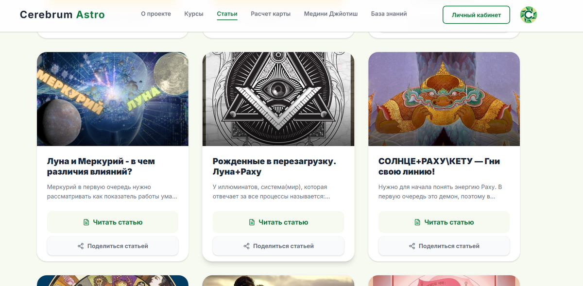
Task: Share the Луна и Меркурий article
Action: click(x=113, y=246)
